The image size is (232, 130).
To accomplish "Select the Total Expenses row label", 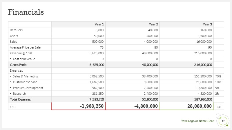I will click(x=20, y=99).
